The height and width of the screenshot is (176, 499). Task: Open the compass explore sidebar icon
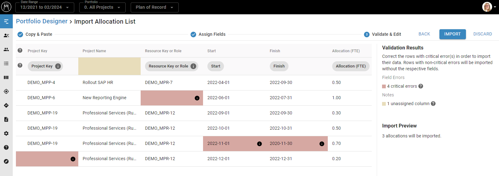click(6, 161)
